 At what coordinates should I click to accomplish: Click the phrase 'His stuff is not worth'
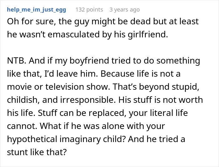tap(160, 100)
